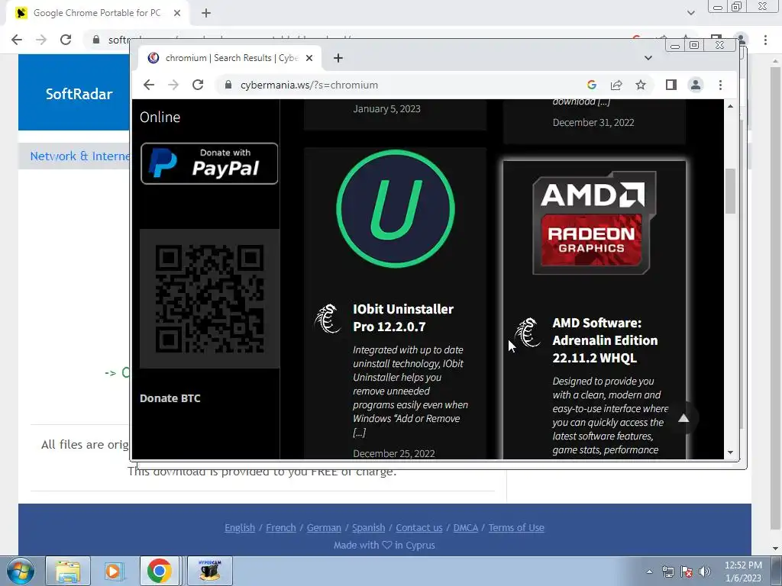Click the taskbar clock showing 12:52 PM
The image size is (782, 586).
click(743, 572)
